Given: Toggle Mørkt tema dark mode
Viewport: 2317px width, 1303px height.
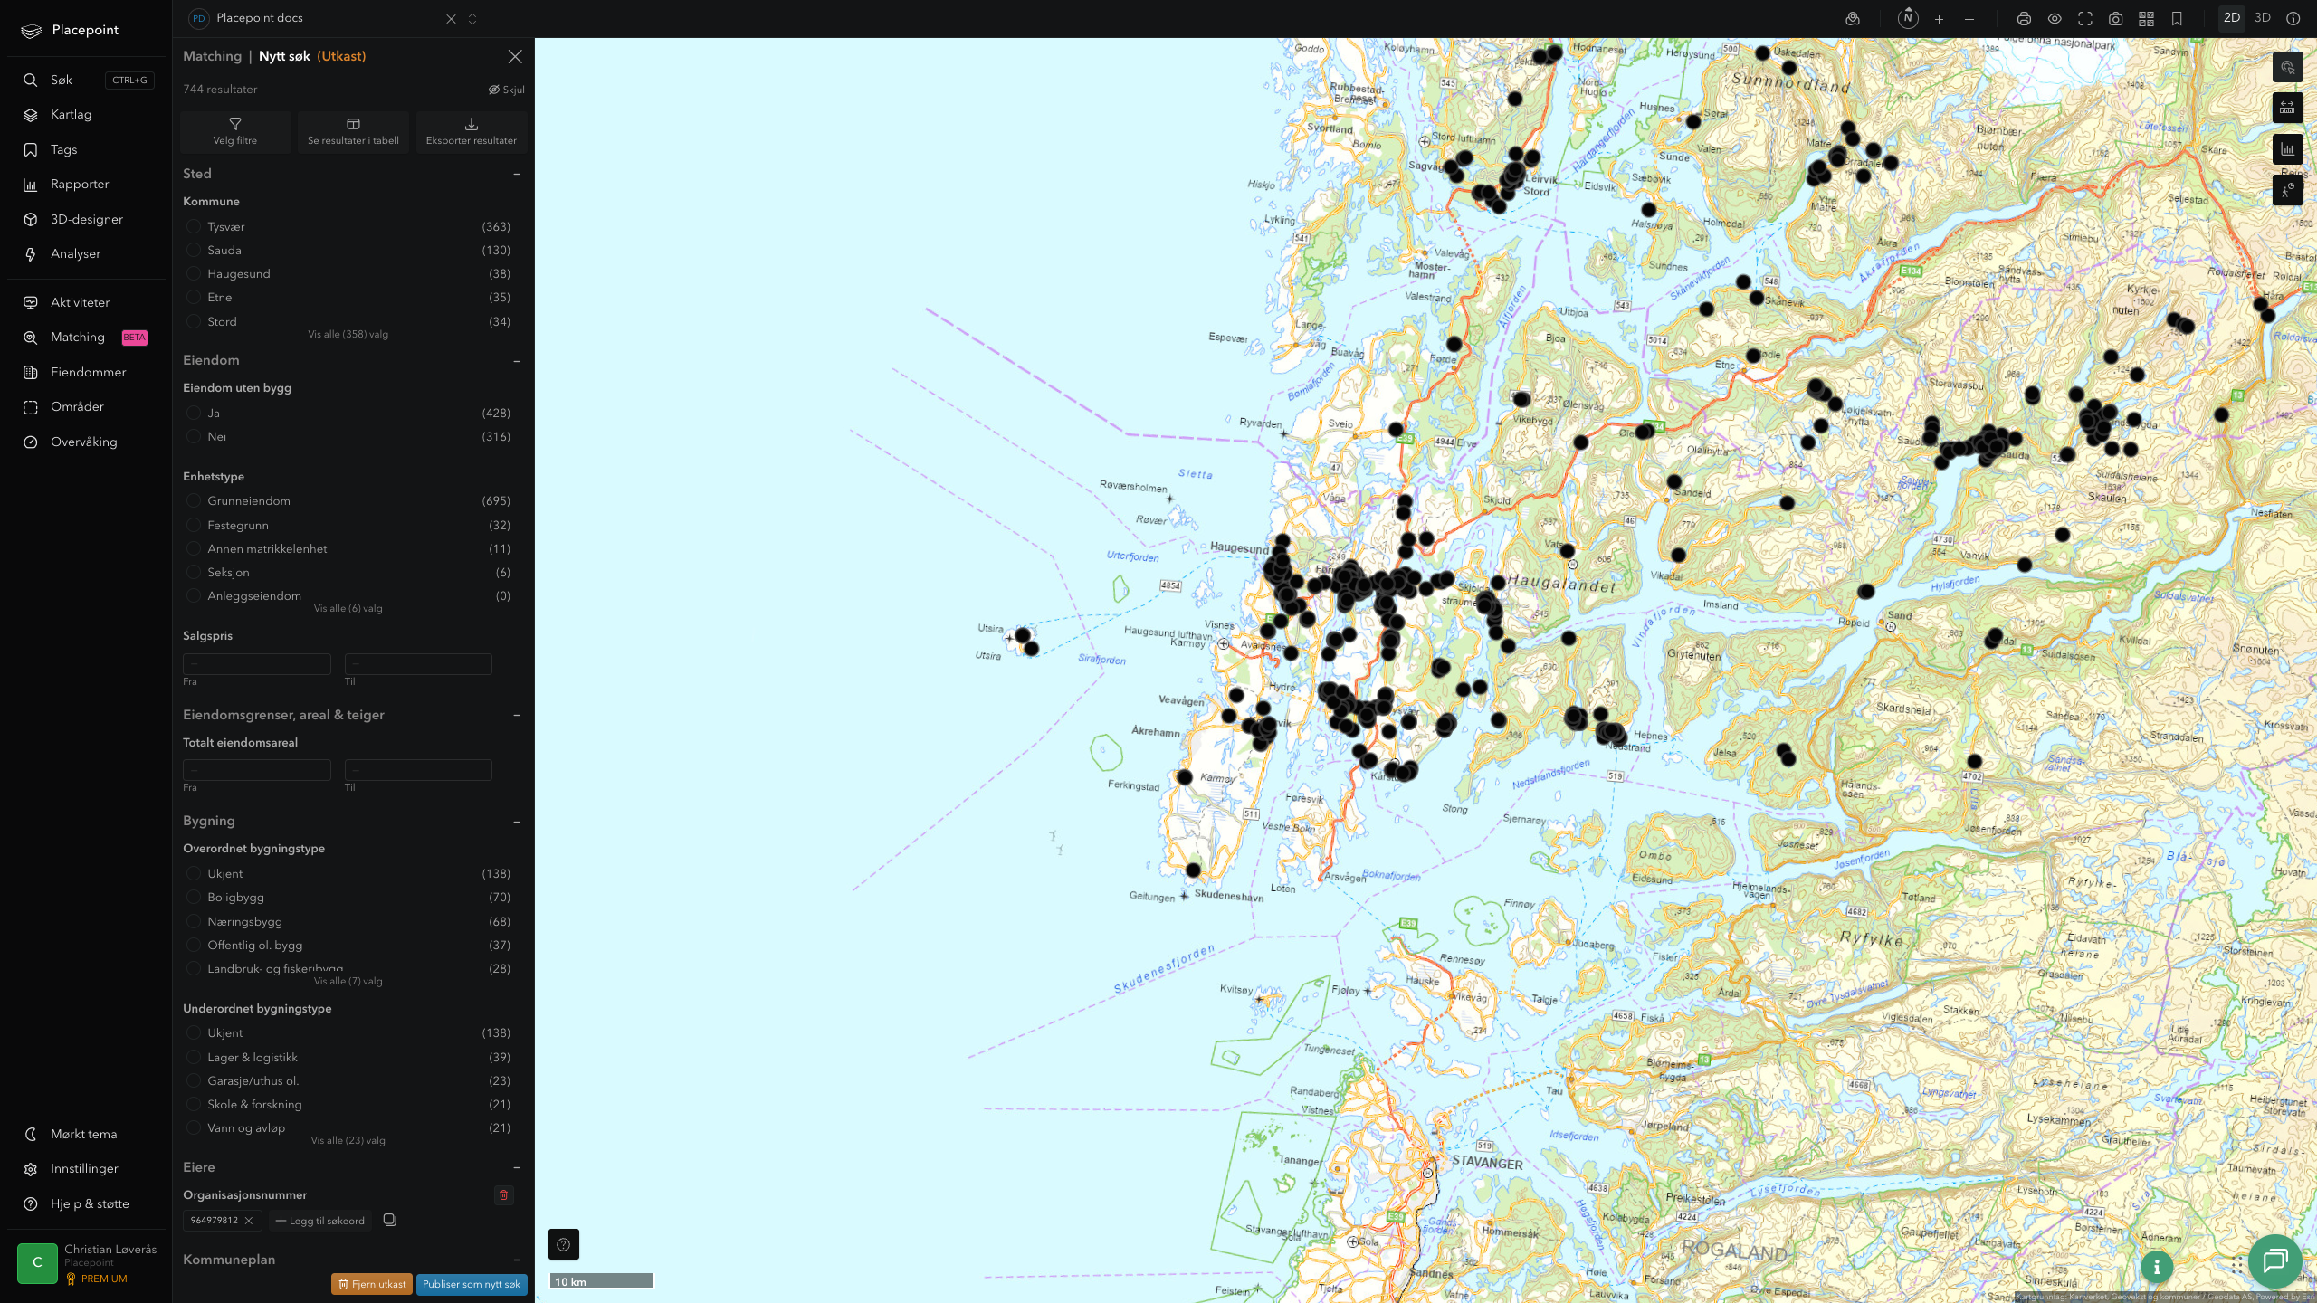Looking at the screenshot, I should (x=84, y=1134).
